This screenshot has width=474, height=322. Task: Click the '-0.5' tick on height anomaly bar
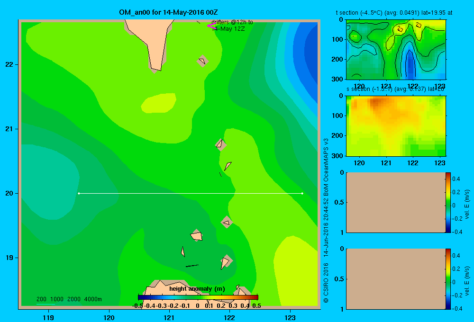point(137,306)
